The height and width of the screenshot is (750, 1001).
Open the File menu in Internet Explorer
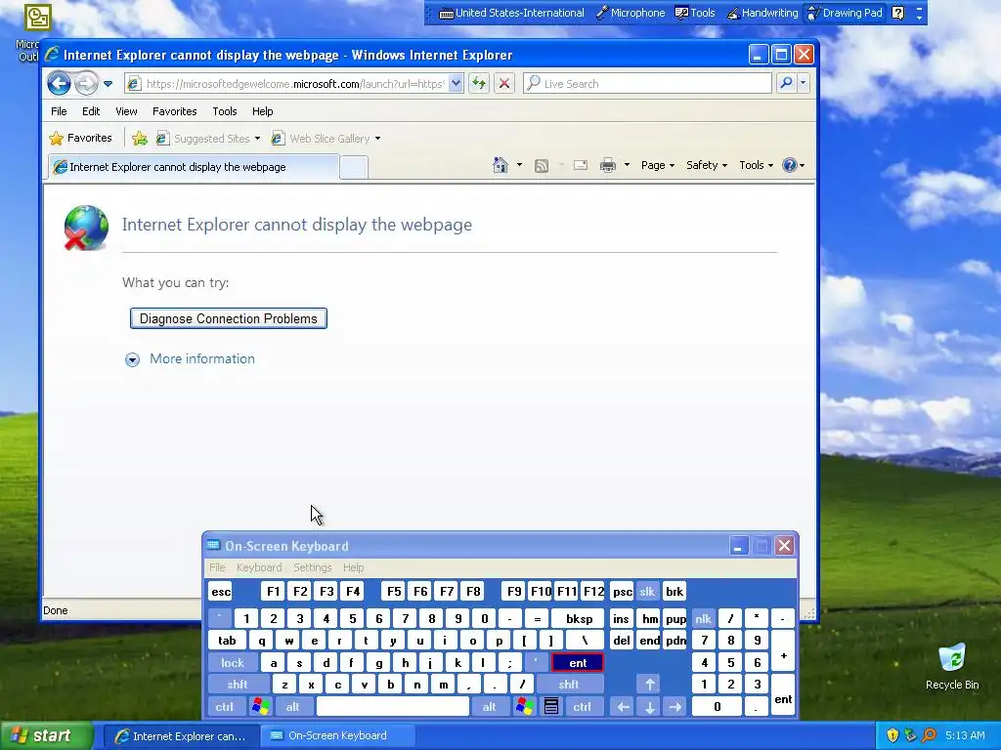tap(59, 111)
